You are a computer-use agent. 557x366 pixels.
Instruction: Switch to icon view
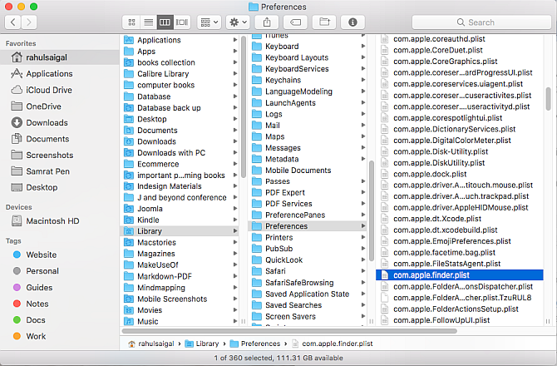coord(131,22)
